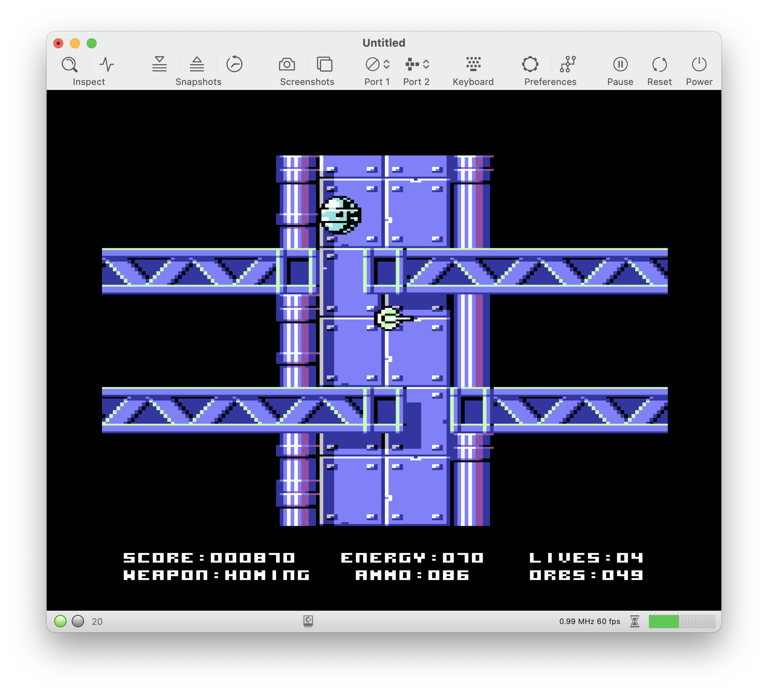
Task: Click the disk icon in status bar
Action: [x=308, y=621]
